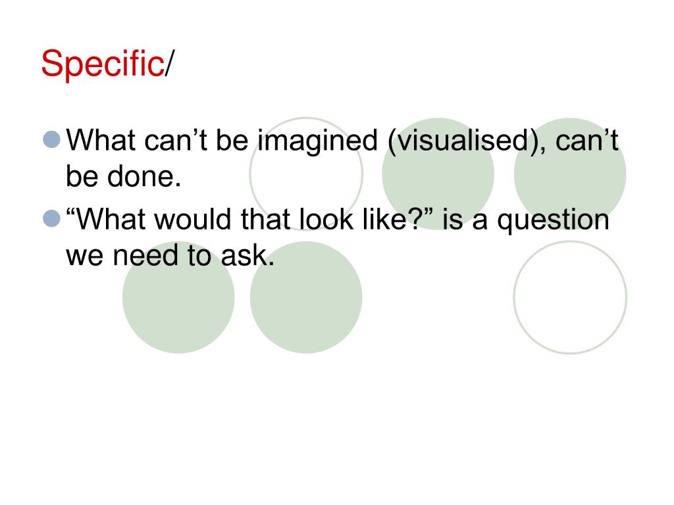Click the outlined circle behind "imagined"
674x505 pixels.
tap(306, 174)
